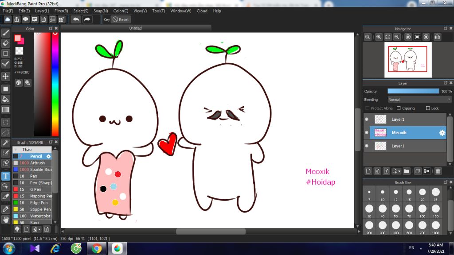Click the Export share icon in toolbar
Image resolution: width=454 pixels, height=255 pixels.
16,19
